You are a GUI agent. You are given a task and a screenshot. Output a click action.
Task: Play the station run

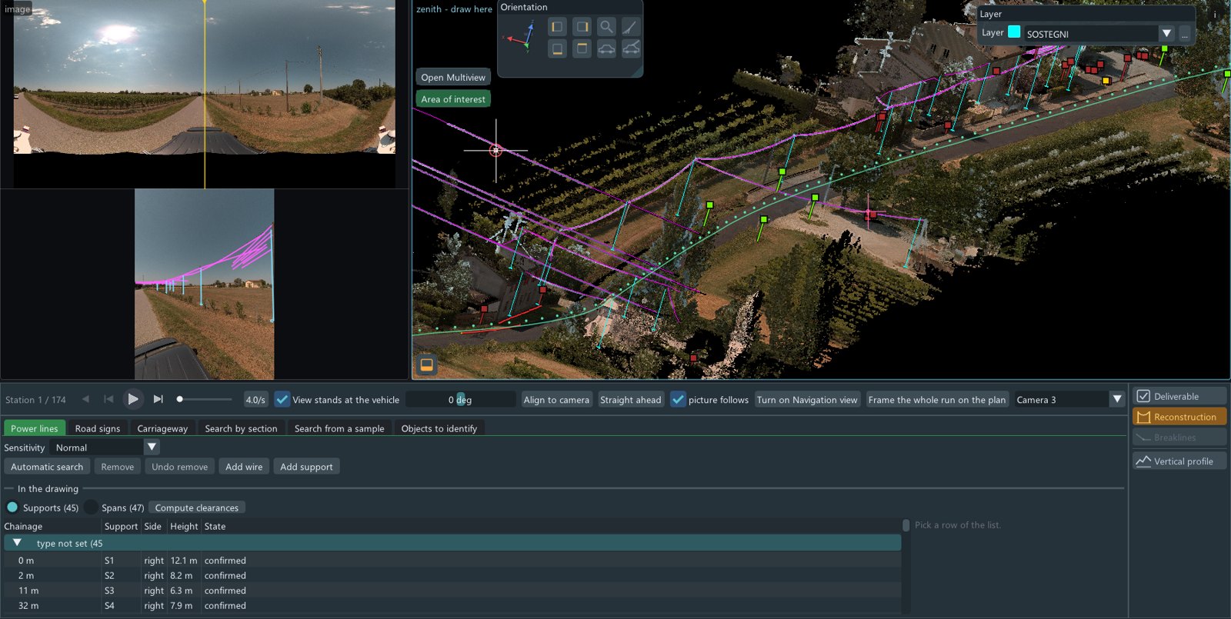click(133, 399)
